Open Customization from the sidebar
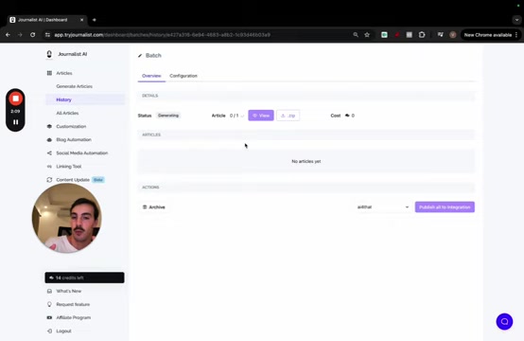This screenshot has height=341, width=524. pyautogui.click(x=71, y=127)
